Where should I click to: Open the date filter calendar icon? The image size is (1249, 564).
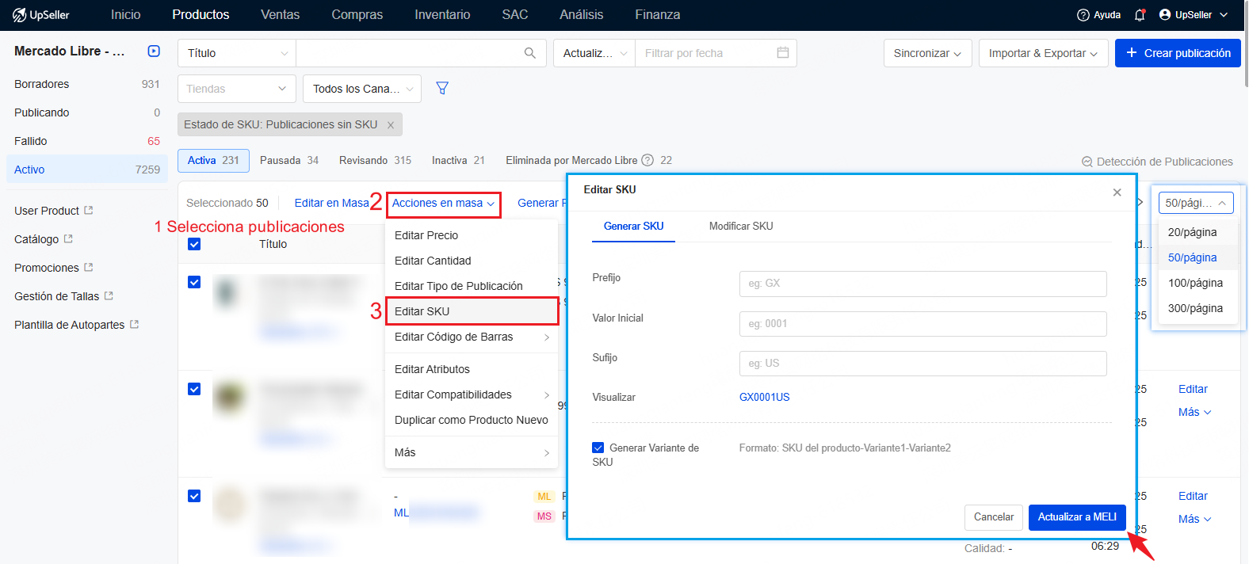tap(783, 53)
